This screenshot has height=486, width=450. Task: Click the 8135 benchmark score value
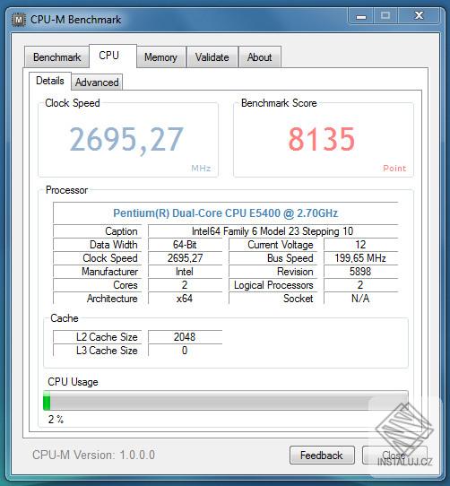click(322, 139)
